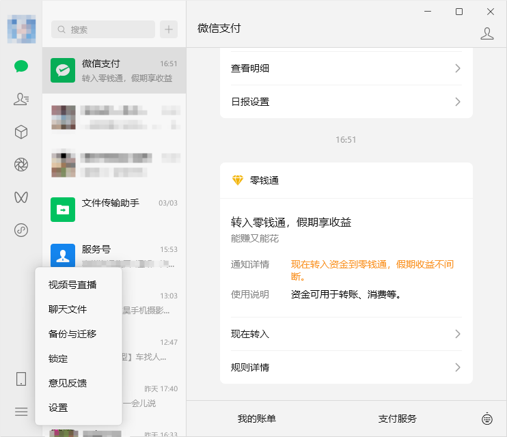The width and height of the screenshot is (507, 437).
Task: Open the 服务号 conversation
Action: [114, 256]
